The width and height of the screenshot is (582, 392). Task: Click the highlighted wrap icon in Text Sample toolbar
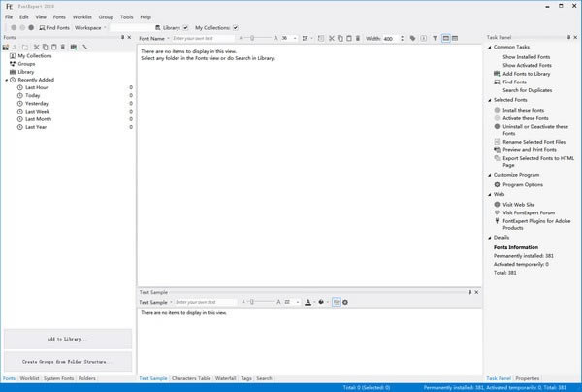[x=337, y=302]
